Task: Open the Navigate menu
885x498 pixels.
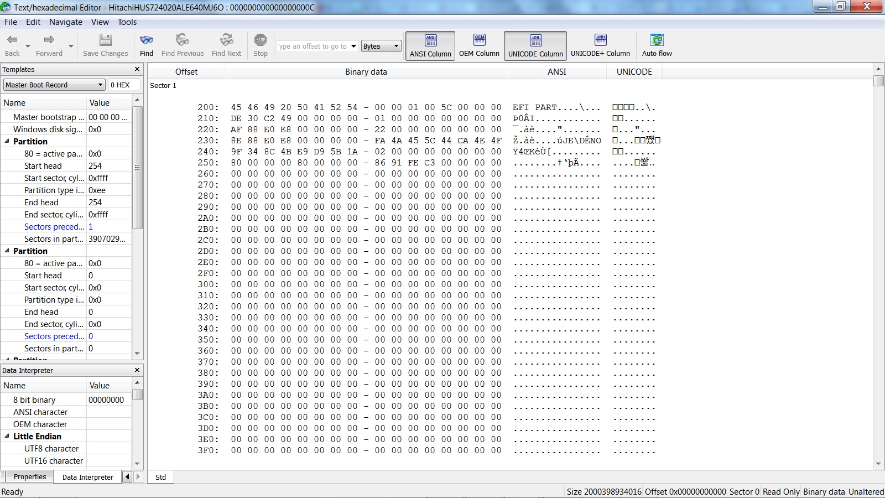Action: [66, 22]
